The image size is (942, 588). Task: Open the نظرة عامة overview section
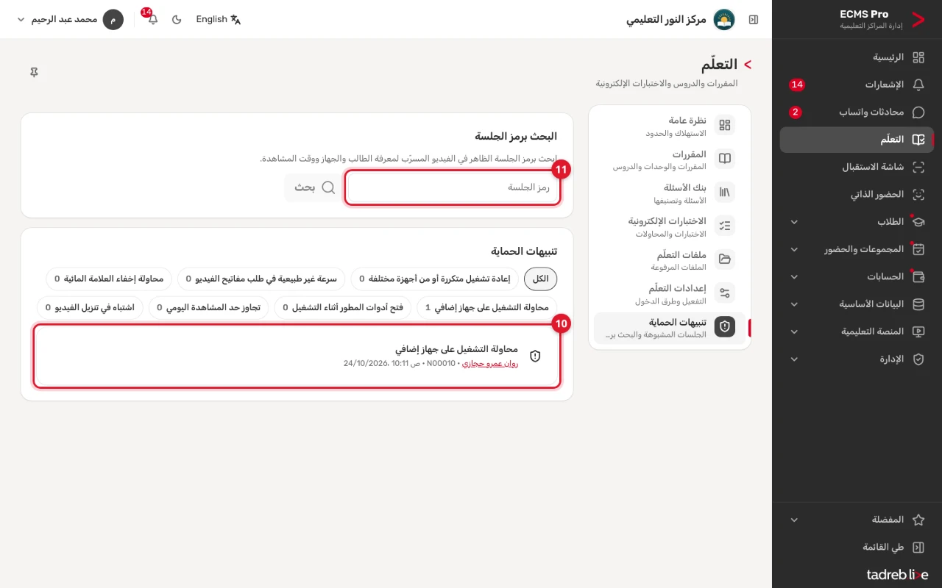click(670, 126)
